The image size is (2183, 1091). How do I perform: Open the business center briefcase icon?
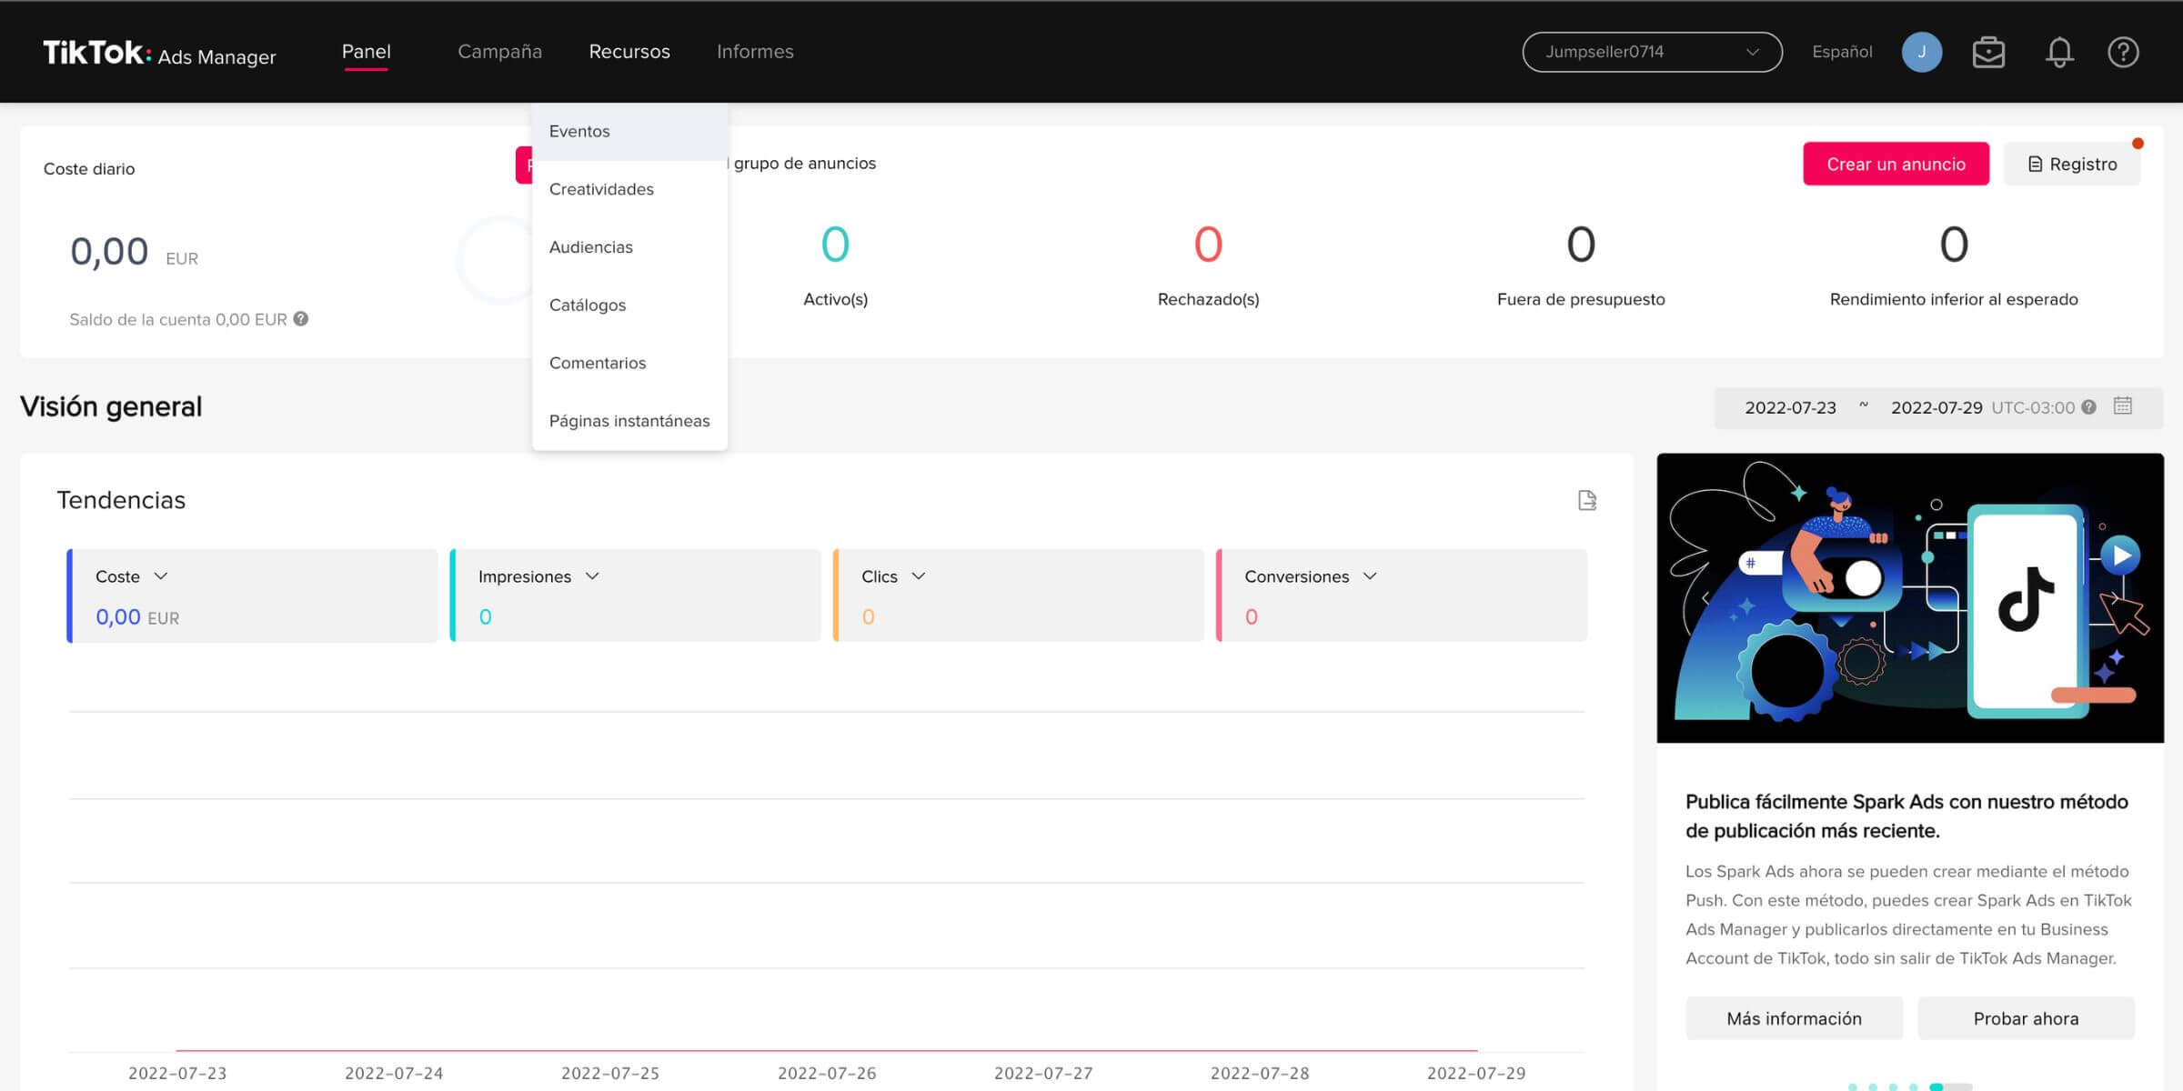point(1988,52)
